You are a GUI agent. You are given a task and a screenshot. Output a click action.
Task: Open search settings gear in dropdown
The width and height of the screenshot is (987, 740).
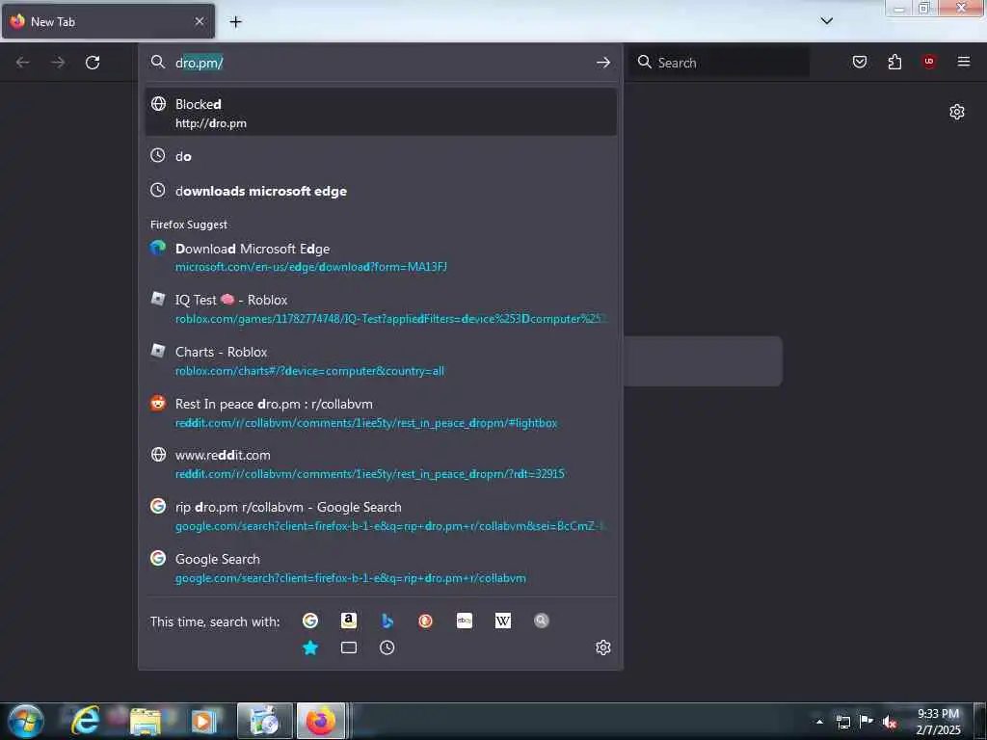coord(603,647)
